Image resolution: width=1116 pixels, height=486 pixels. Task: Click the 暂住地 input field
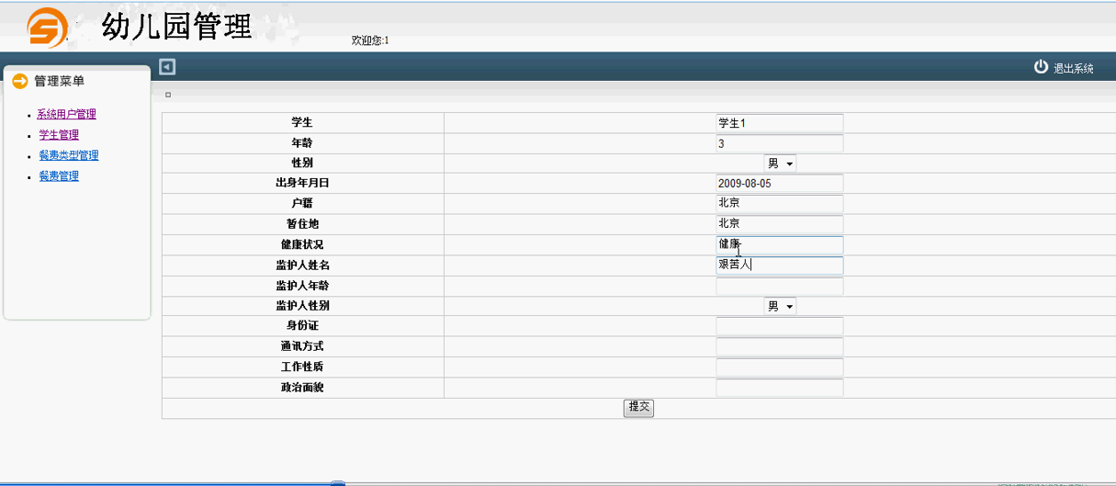[779, 224]
